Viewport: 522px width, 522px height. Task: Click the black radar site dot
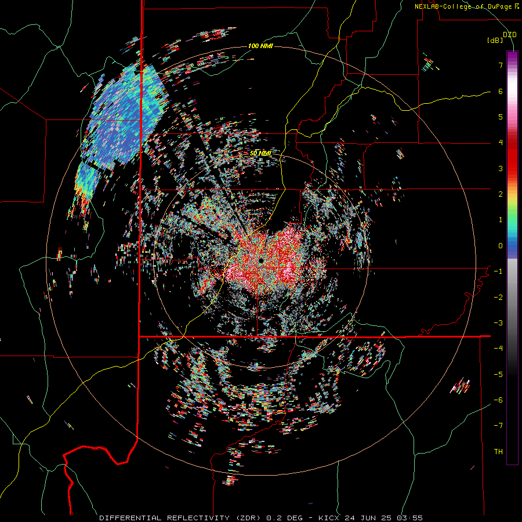click(261, 260)
